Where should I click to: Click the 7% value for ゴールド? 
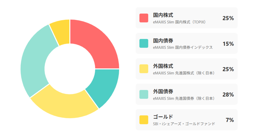pos(230,120)
